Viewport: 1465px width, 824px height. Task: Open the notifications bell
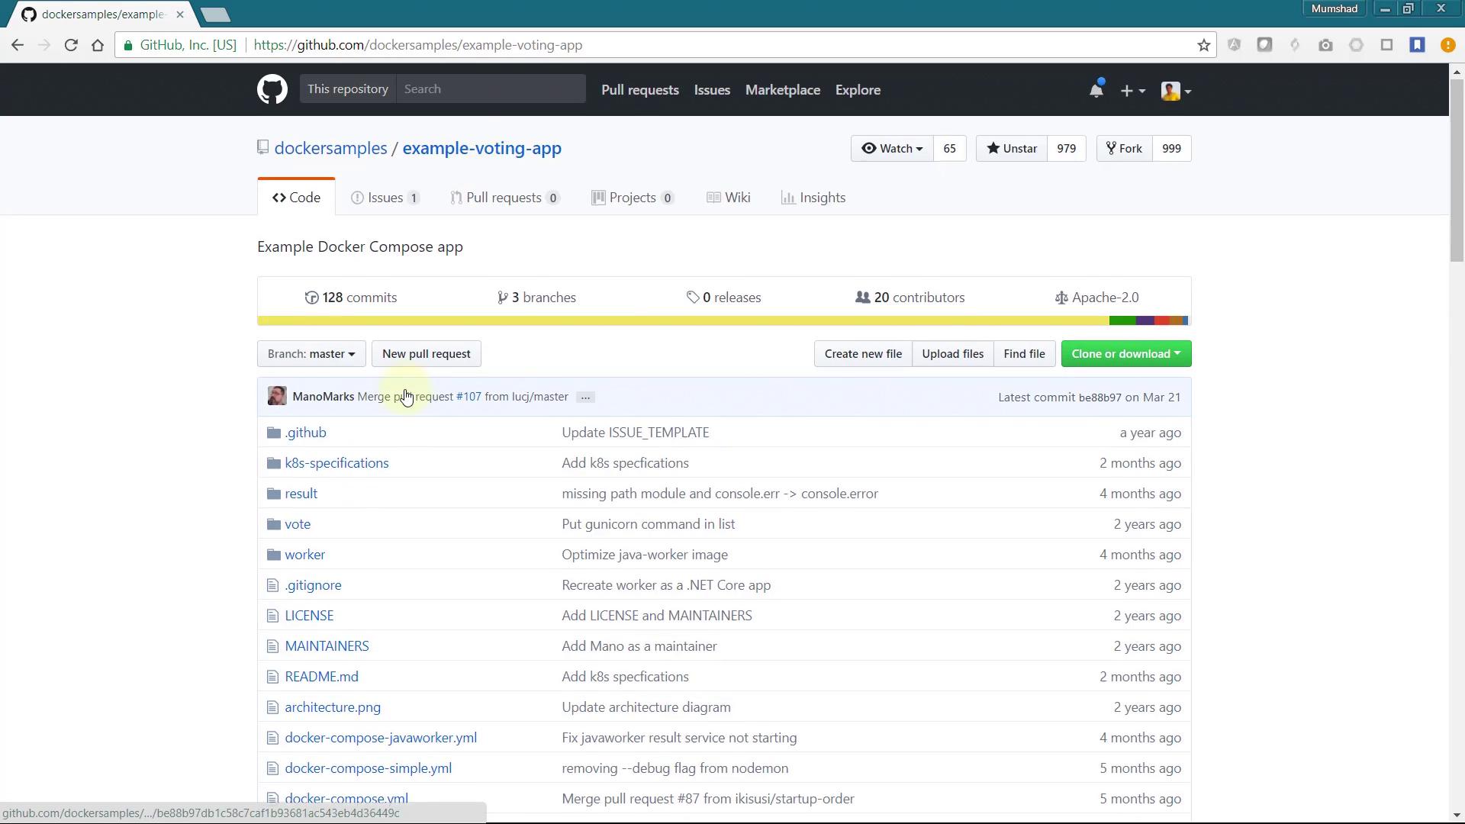(x=1096, y=90)
